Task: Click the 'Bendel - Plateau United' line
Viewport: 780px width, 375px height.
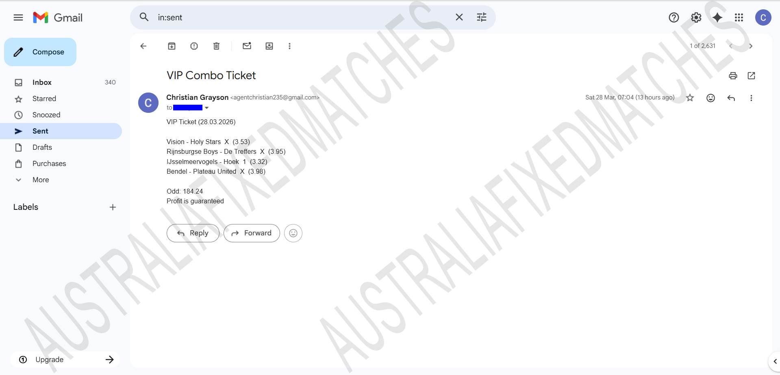Action: pos(216,171)
